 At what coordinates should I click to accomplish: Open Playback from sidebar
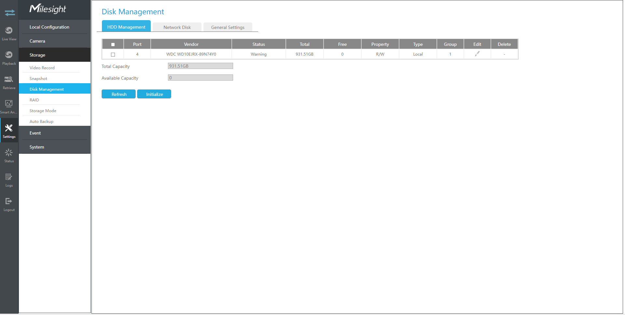click(x=9, y=58)
